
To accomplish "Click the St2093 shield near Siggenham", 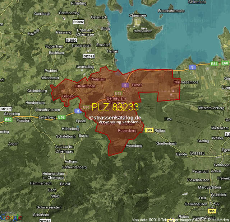I will click(x=71, y=41).
